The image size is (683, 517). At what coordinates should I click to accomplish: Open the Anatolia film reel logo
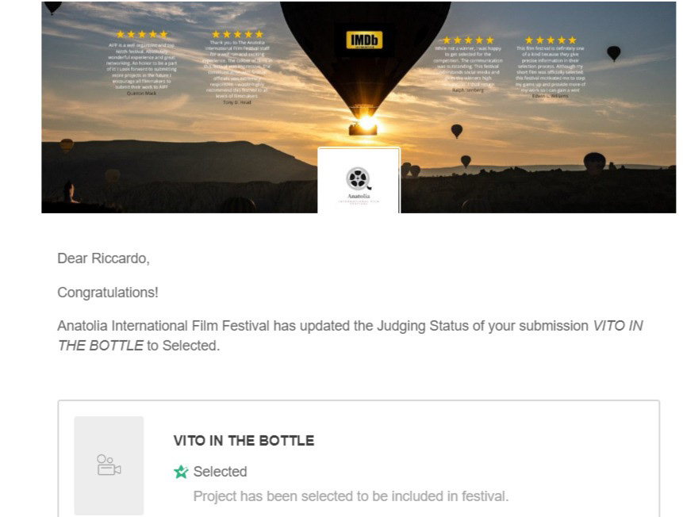tap(359, 178)
